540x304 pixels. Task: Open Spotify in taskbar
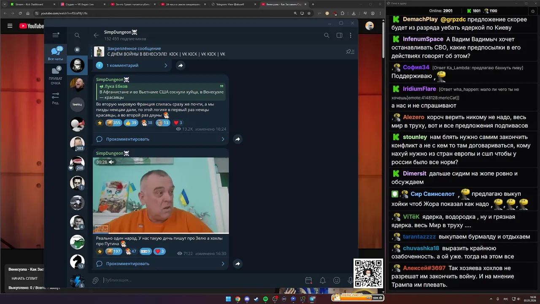tap(265, 299)
